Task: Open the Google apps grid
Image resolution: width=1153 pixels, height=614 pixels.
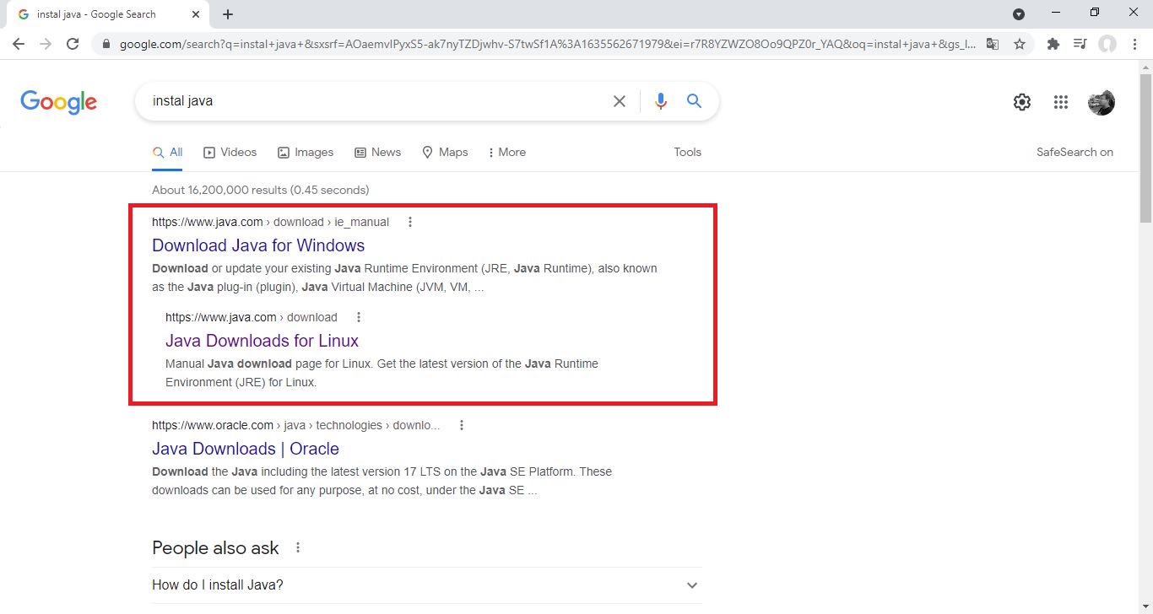Action: click(x=1061, y=102)
